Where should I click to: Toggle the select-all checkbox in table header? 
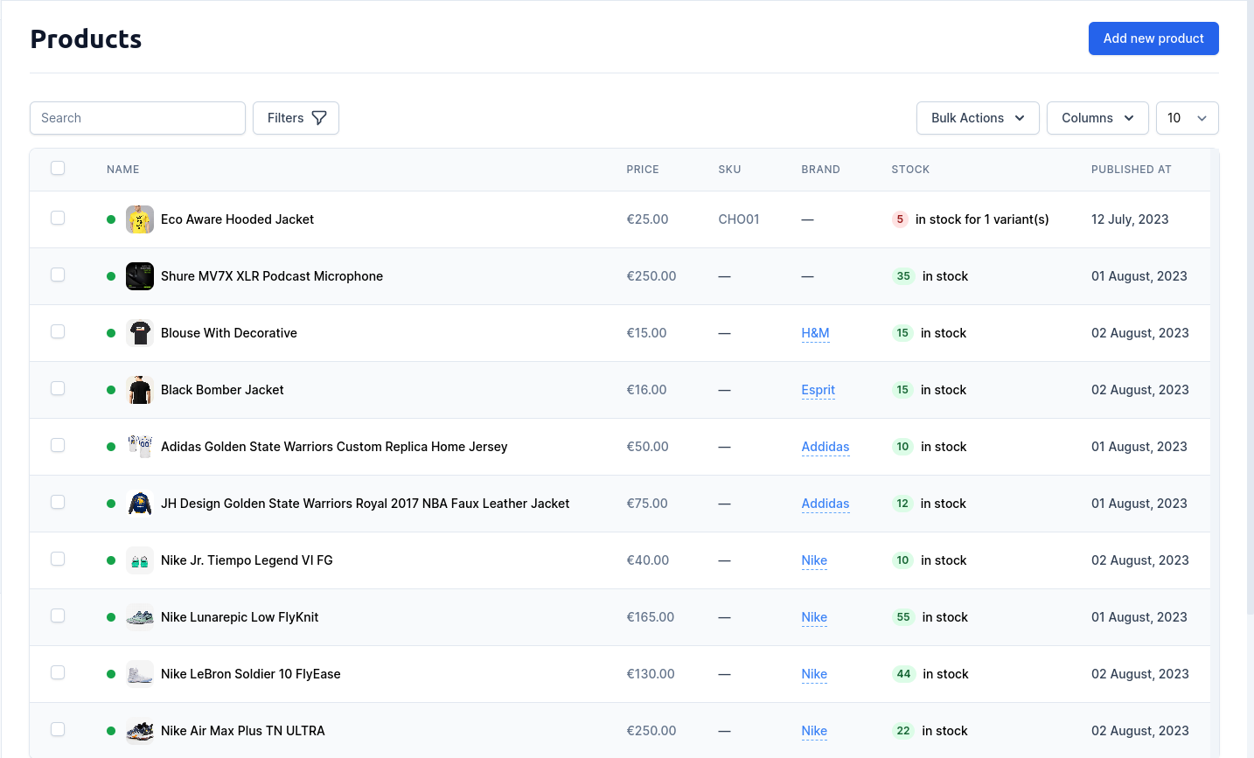pyautogui.click(x=58, y=168)
